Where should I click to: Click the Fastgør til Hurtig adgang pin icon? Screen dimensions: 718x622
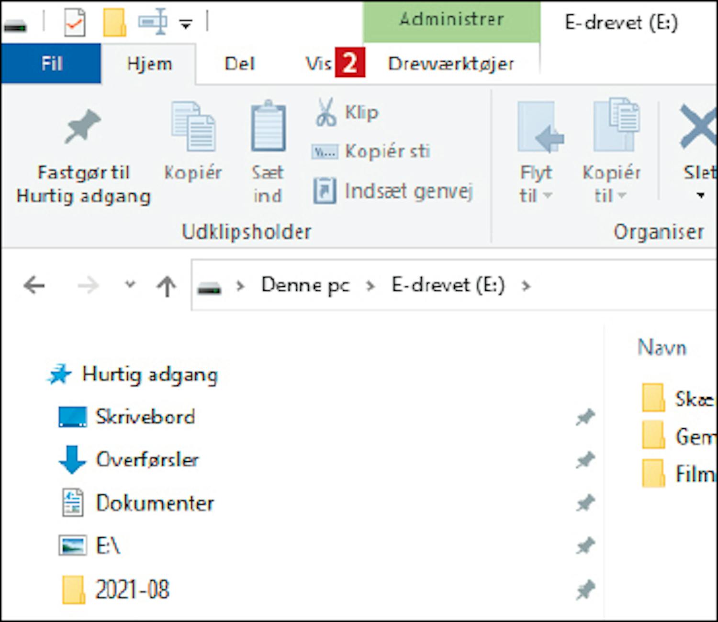click(83, 127)
